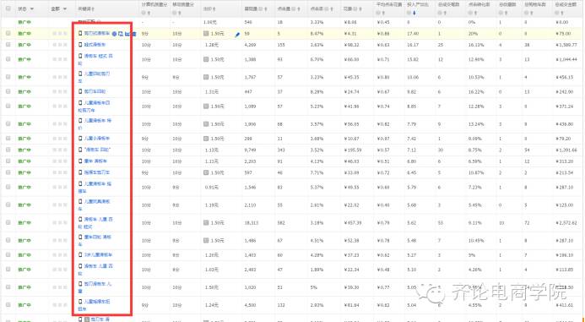The image size is (585, 322).
Task: Click the 1.19元 bid value
Action: (212, 205)
